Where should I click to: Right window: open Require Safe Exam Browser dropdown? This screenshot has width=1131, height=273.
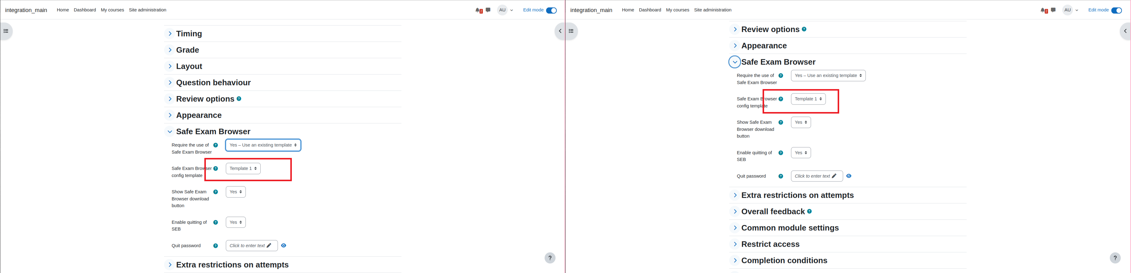828,75
